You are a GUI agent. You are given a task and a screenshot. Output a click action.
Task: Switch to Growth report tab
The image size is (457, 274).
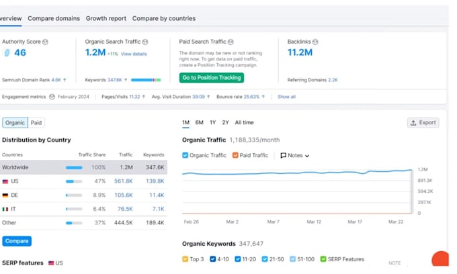(106, 18)
